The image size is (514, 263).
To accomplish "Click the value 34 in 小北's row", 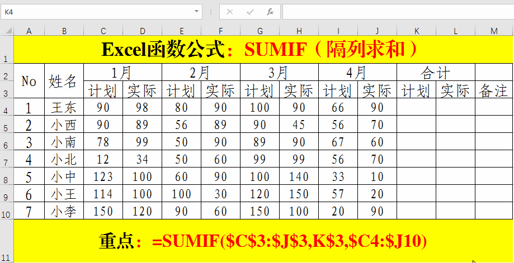I will point(143,159).
